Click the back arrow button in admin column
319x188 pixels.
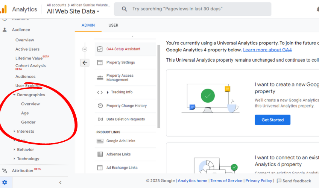85,63
